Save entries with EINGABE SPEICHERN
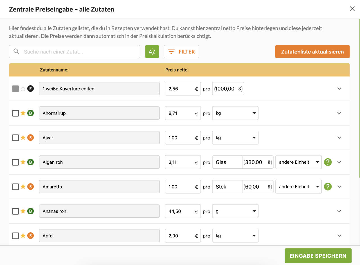 click(318, 256)
